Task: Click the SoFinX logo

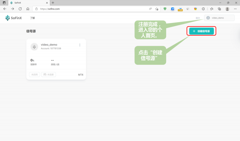Action: (x=13, y=18)
